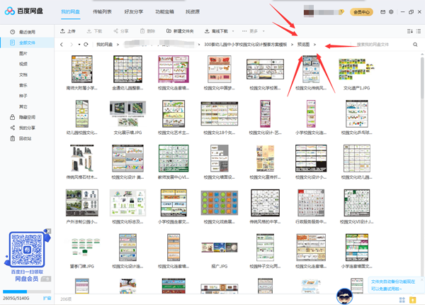Click the 300套幼儿园中小学 breadcrumb folder
The width and height of the screenshot is (425, 305).
tap(245, 45)
